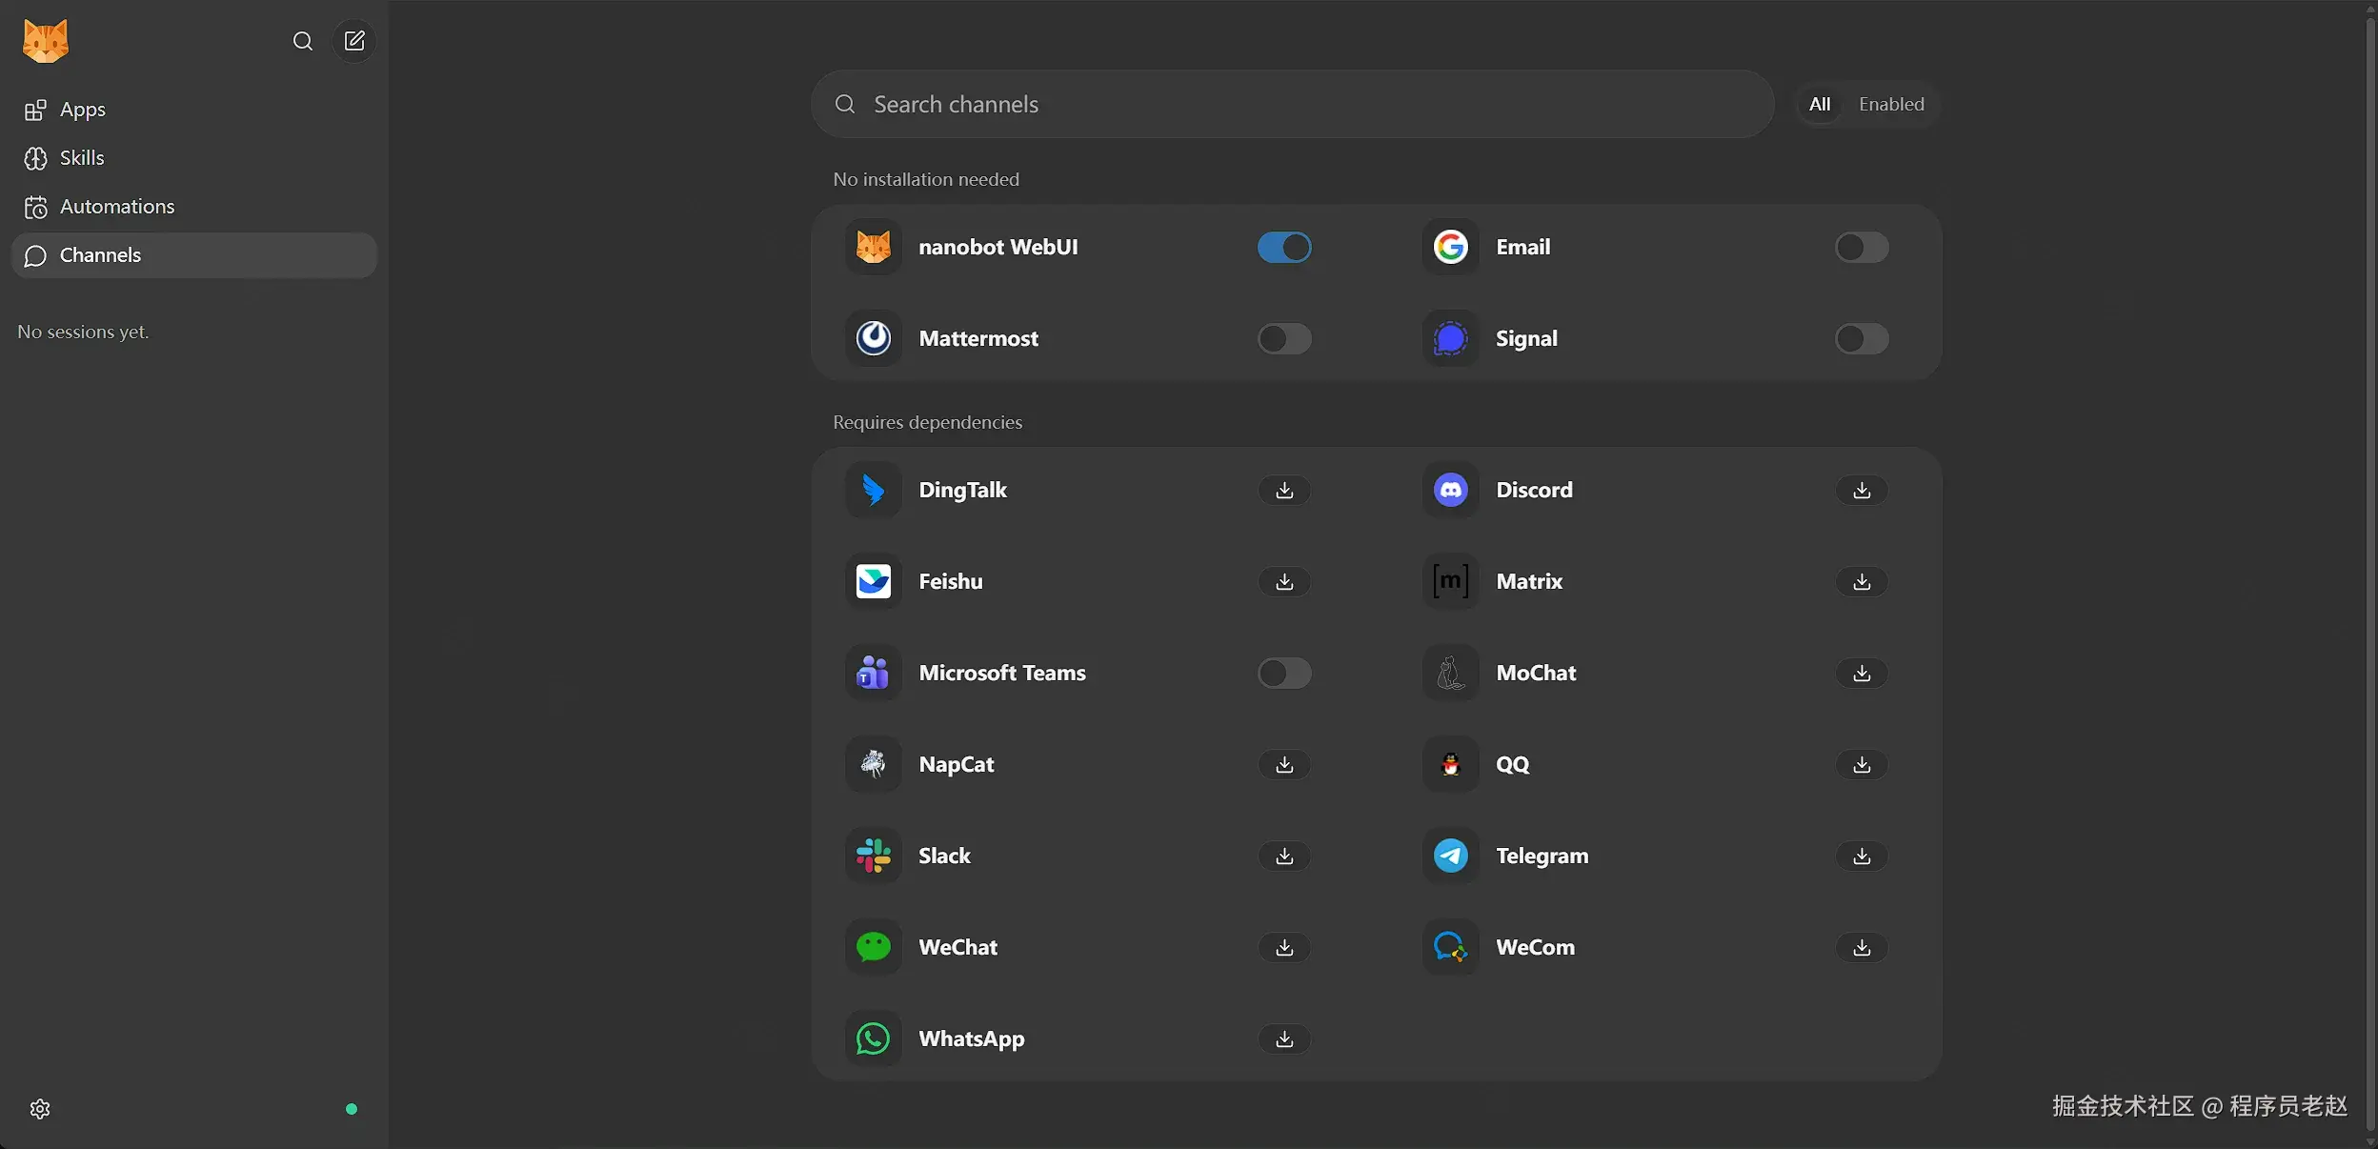Filter to Enabled channels

coord(1891,104)
